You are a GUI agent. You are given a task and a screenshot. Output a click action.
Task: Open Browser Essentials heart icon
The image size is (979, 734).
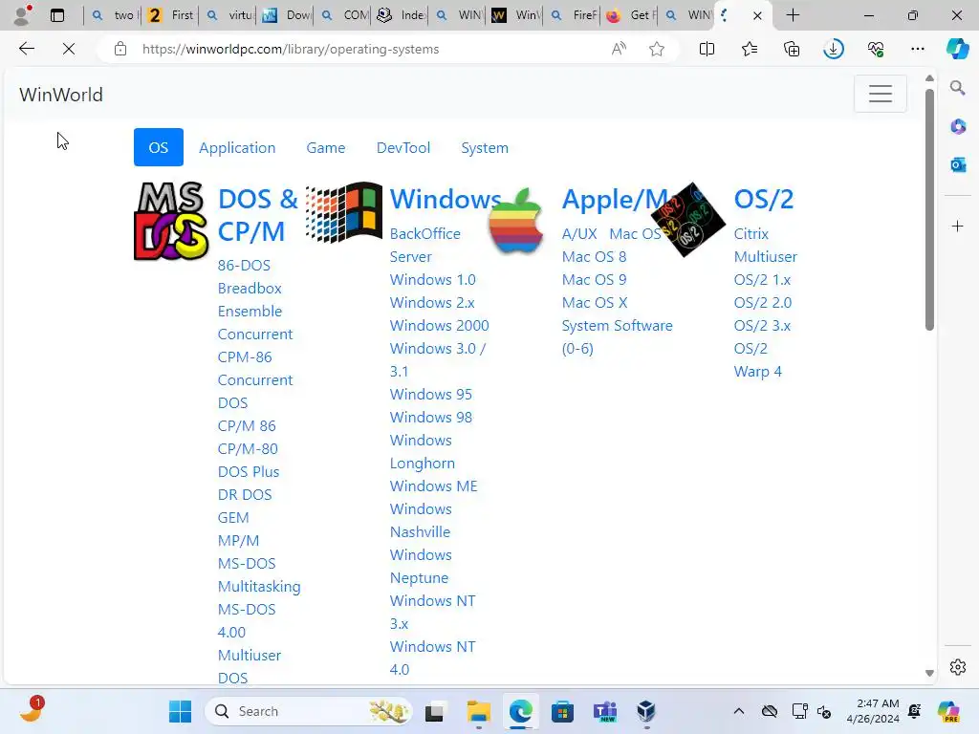876,49
